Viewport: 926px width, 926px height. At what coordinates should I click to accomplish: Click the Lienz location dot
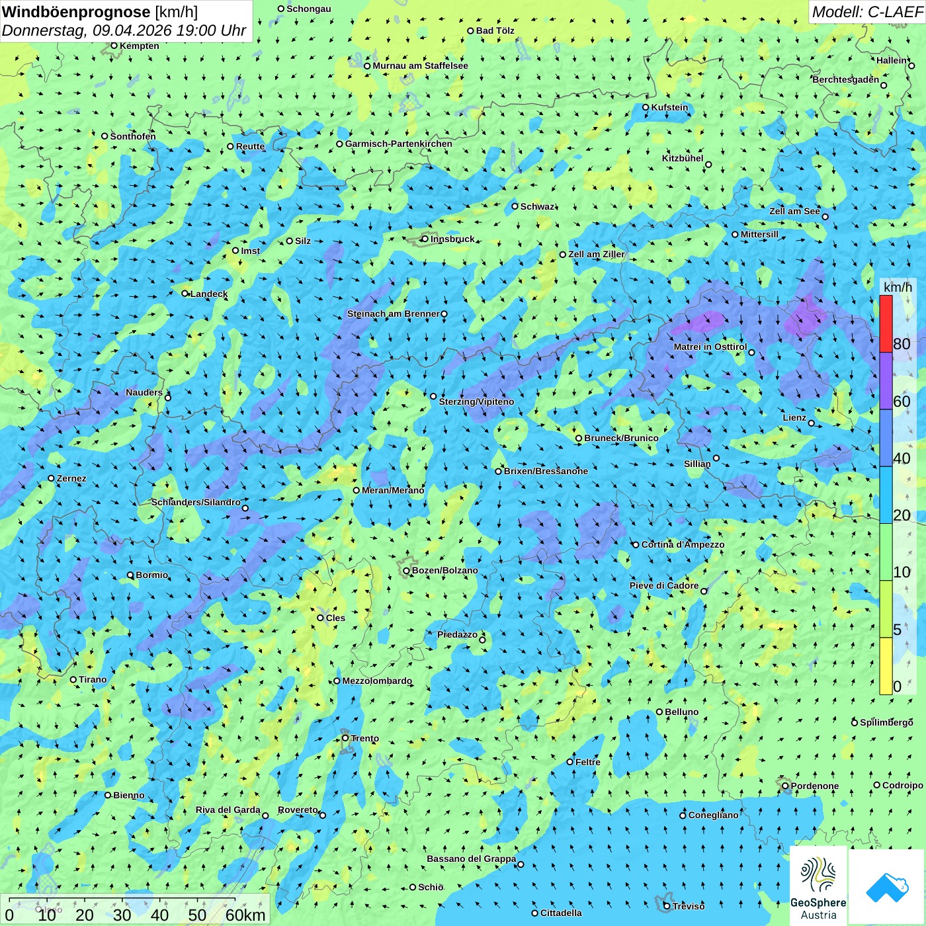coord(812,423)
